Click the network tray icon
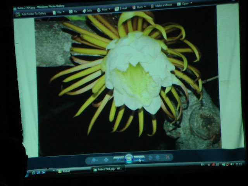248x186 pixels. (x=228, y=164)
